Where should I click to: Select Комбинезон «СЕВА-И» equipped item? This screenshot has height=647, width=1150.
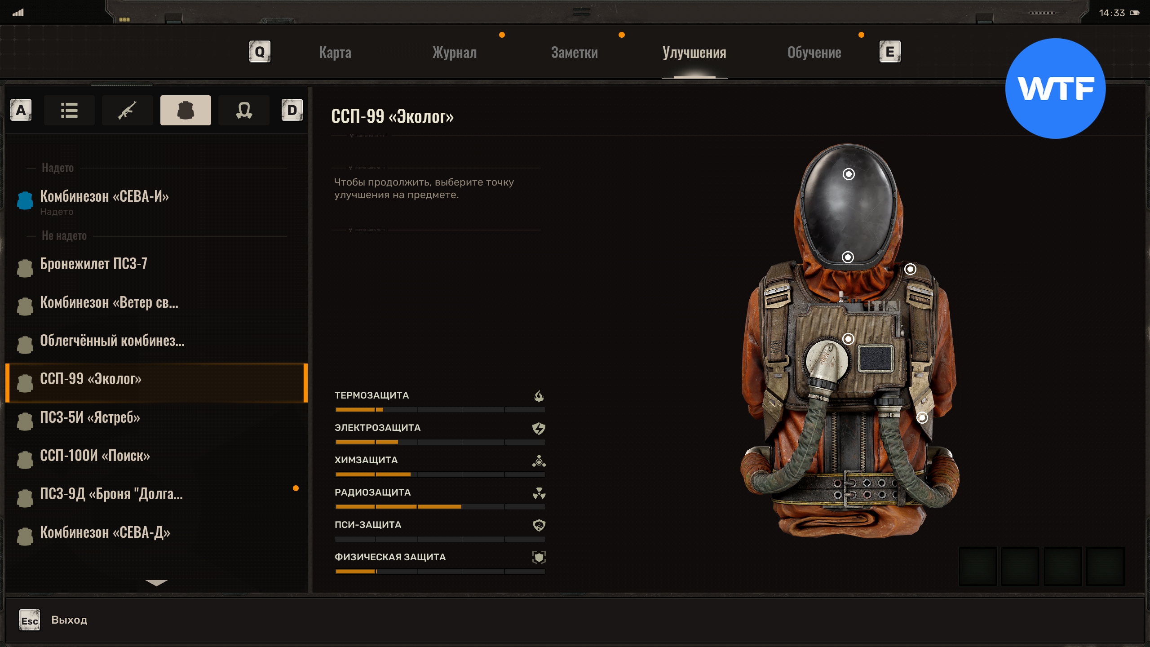[104, 197]
